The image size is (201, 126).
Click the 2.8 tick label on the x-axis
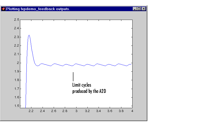coord(65,111)
